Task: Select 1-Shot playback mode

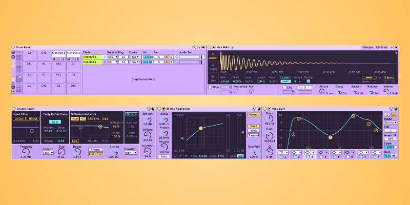Action: coord(213,67)
